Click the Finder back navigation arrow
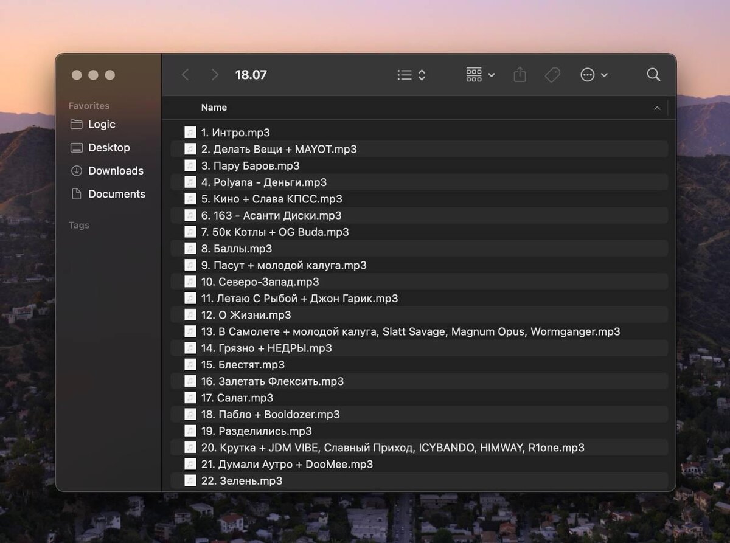Screen dimensions: 730x543 186,75
